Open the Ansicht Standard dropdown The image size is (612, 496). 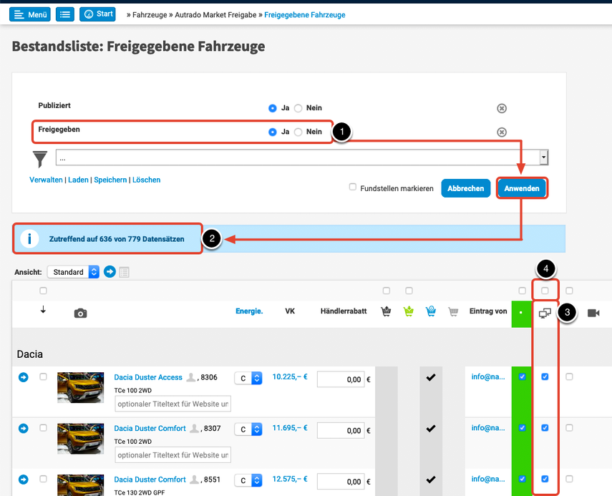click(x=74, y=272)
